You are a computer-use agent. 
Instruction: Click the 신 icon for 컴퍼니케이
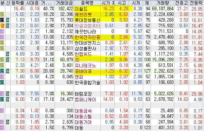point(2,99)
